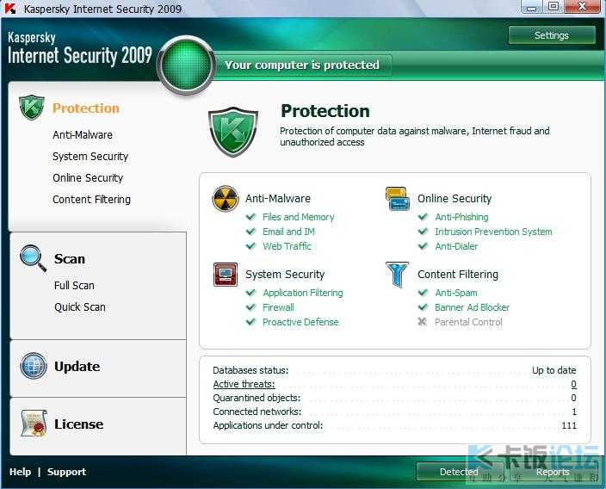
Task: Open the Protection tab in sidebar
Action: tap(86, 108)
